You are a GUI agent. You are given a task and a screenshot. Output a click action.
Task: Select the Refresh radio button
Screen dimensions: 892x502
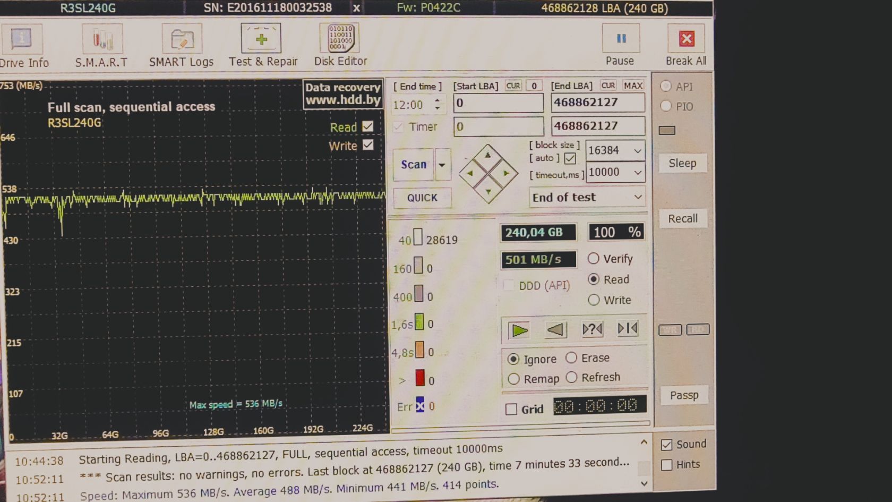click(x=571, y=377)
